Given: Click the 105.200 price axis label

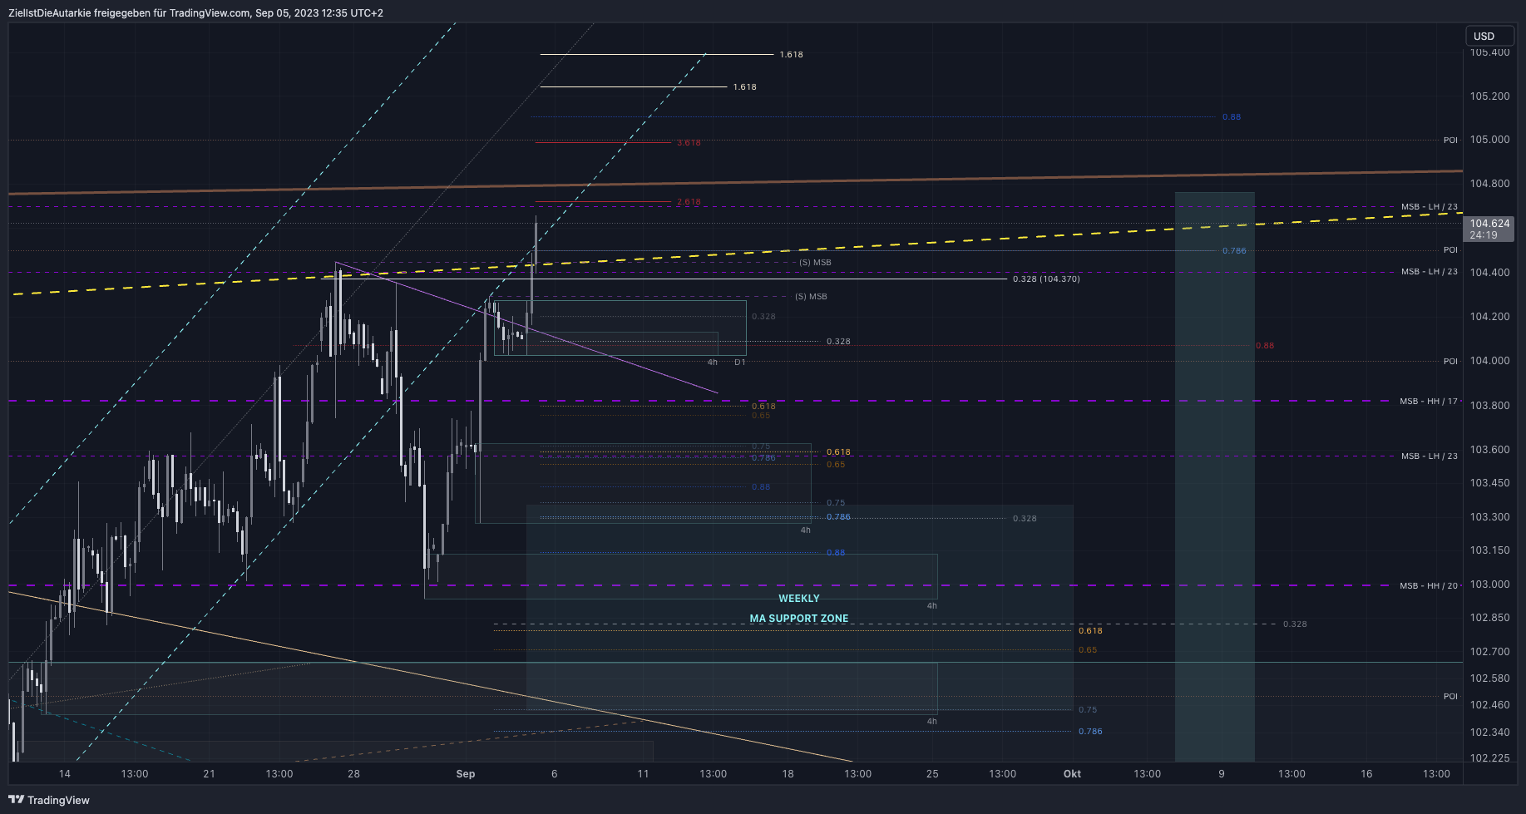Looking at the screenshot, I should [1489, 96].
